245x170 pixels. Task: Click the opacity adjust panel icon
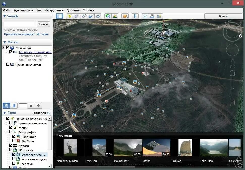(14, 106)
